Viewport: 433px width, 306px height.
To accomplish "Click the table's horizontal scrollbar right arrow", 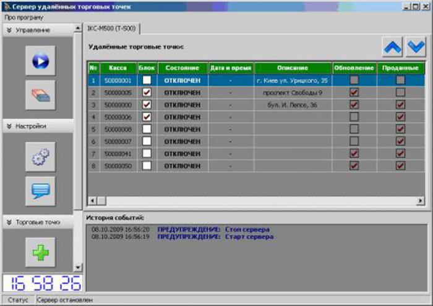I will click(421, 201).
